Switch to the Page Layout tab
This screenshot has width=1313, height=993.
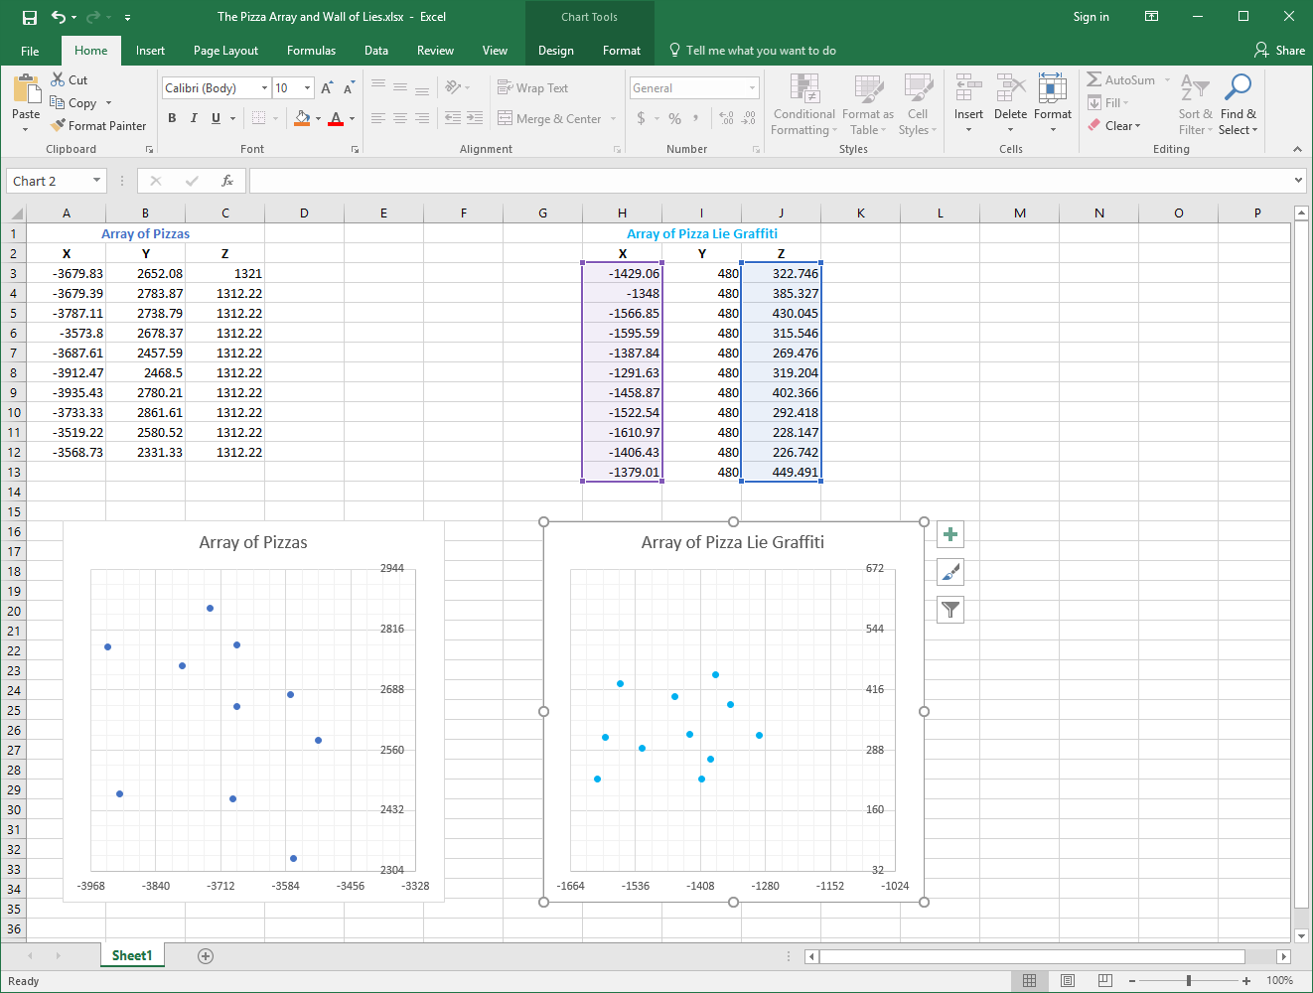[x=225, y=51]
